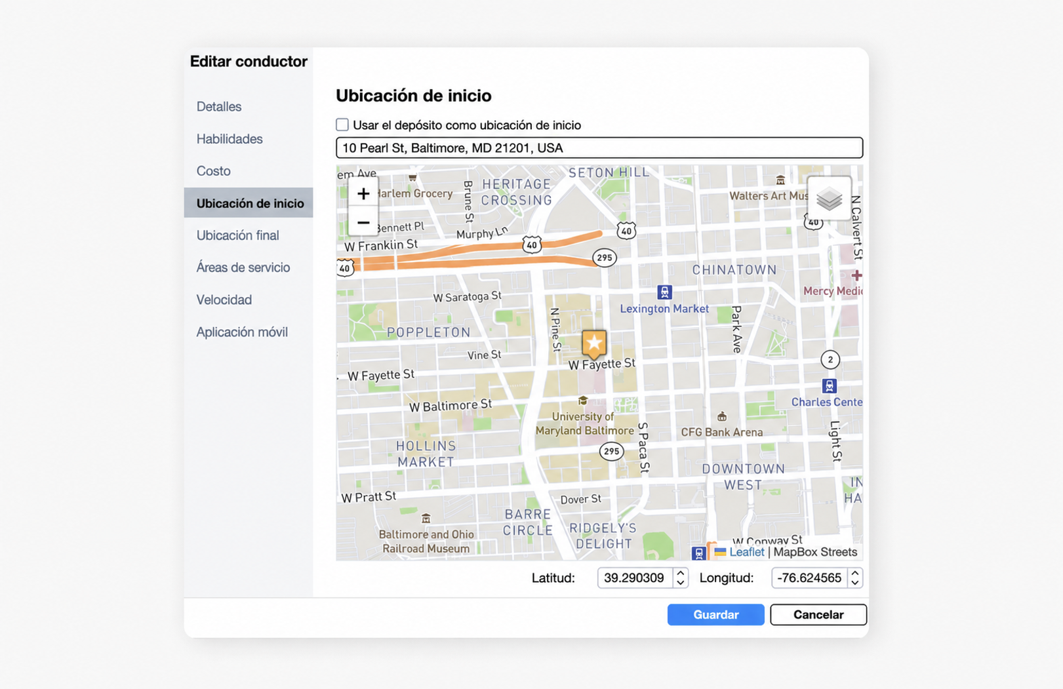This screenshot has height=689, width=1063.
Task: Click the W Saratoga St label
Action: [468, 297]
